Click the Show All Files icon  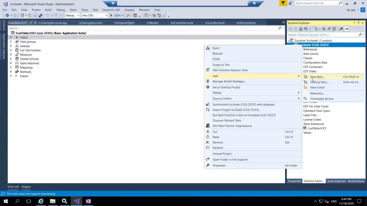click(334, 29)
